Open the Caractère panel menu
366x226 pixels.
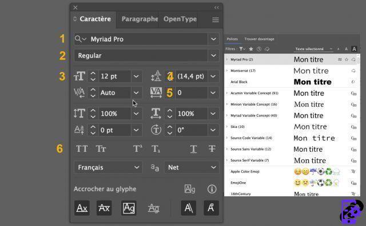pos(216,20)
